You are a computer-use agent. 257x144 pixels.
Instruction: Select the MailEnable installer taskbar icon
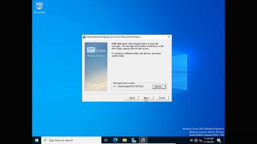143,140
